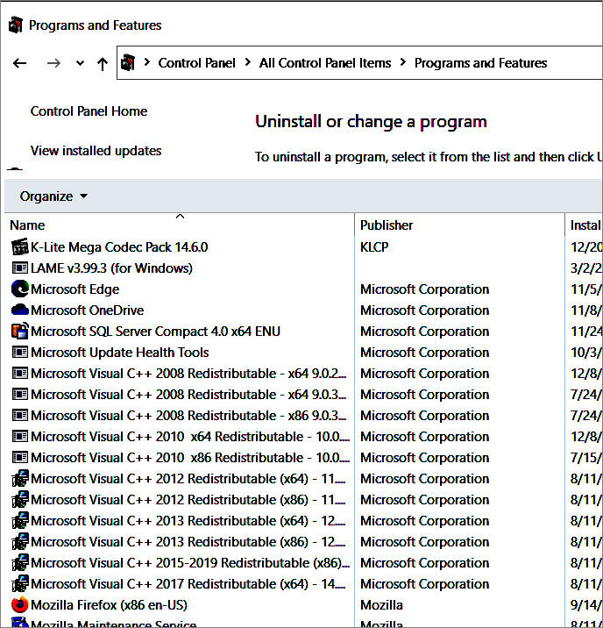Select Visual C++ 2017 Redistributable (x64) name
Image resolution: width=603 pixels, height=628 pixels.
(x=188, y=584)
